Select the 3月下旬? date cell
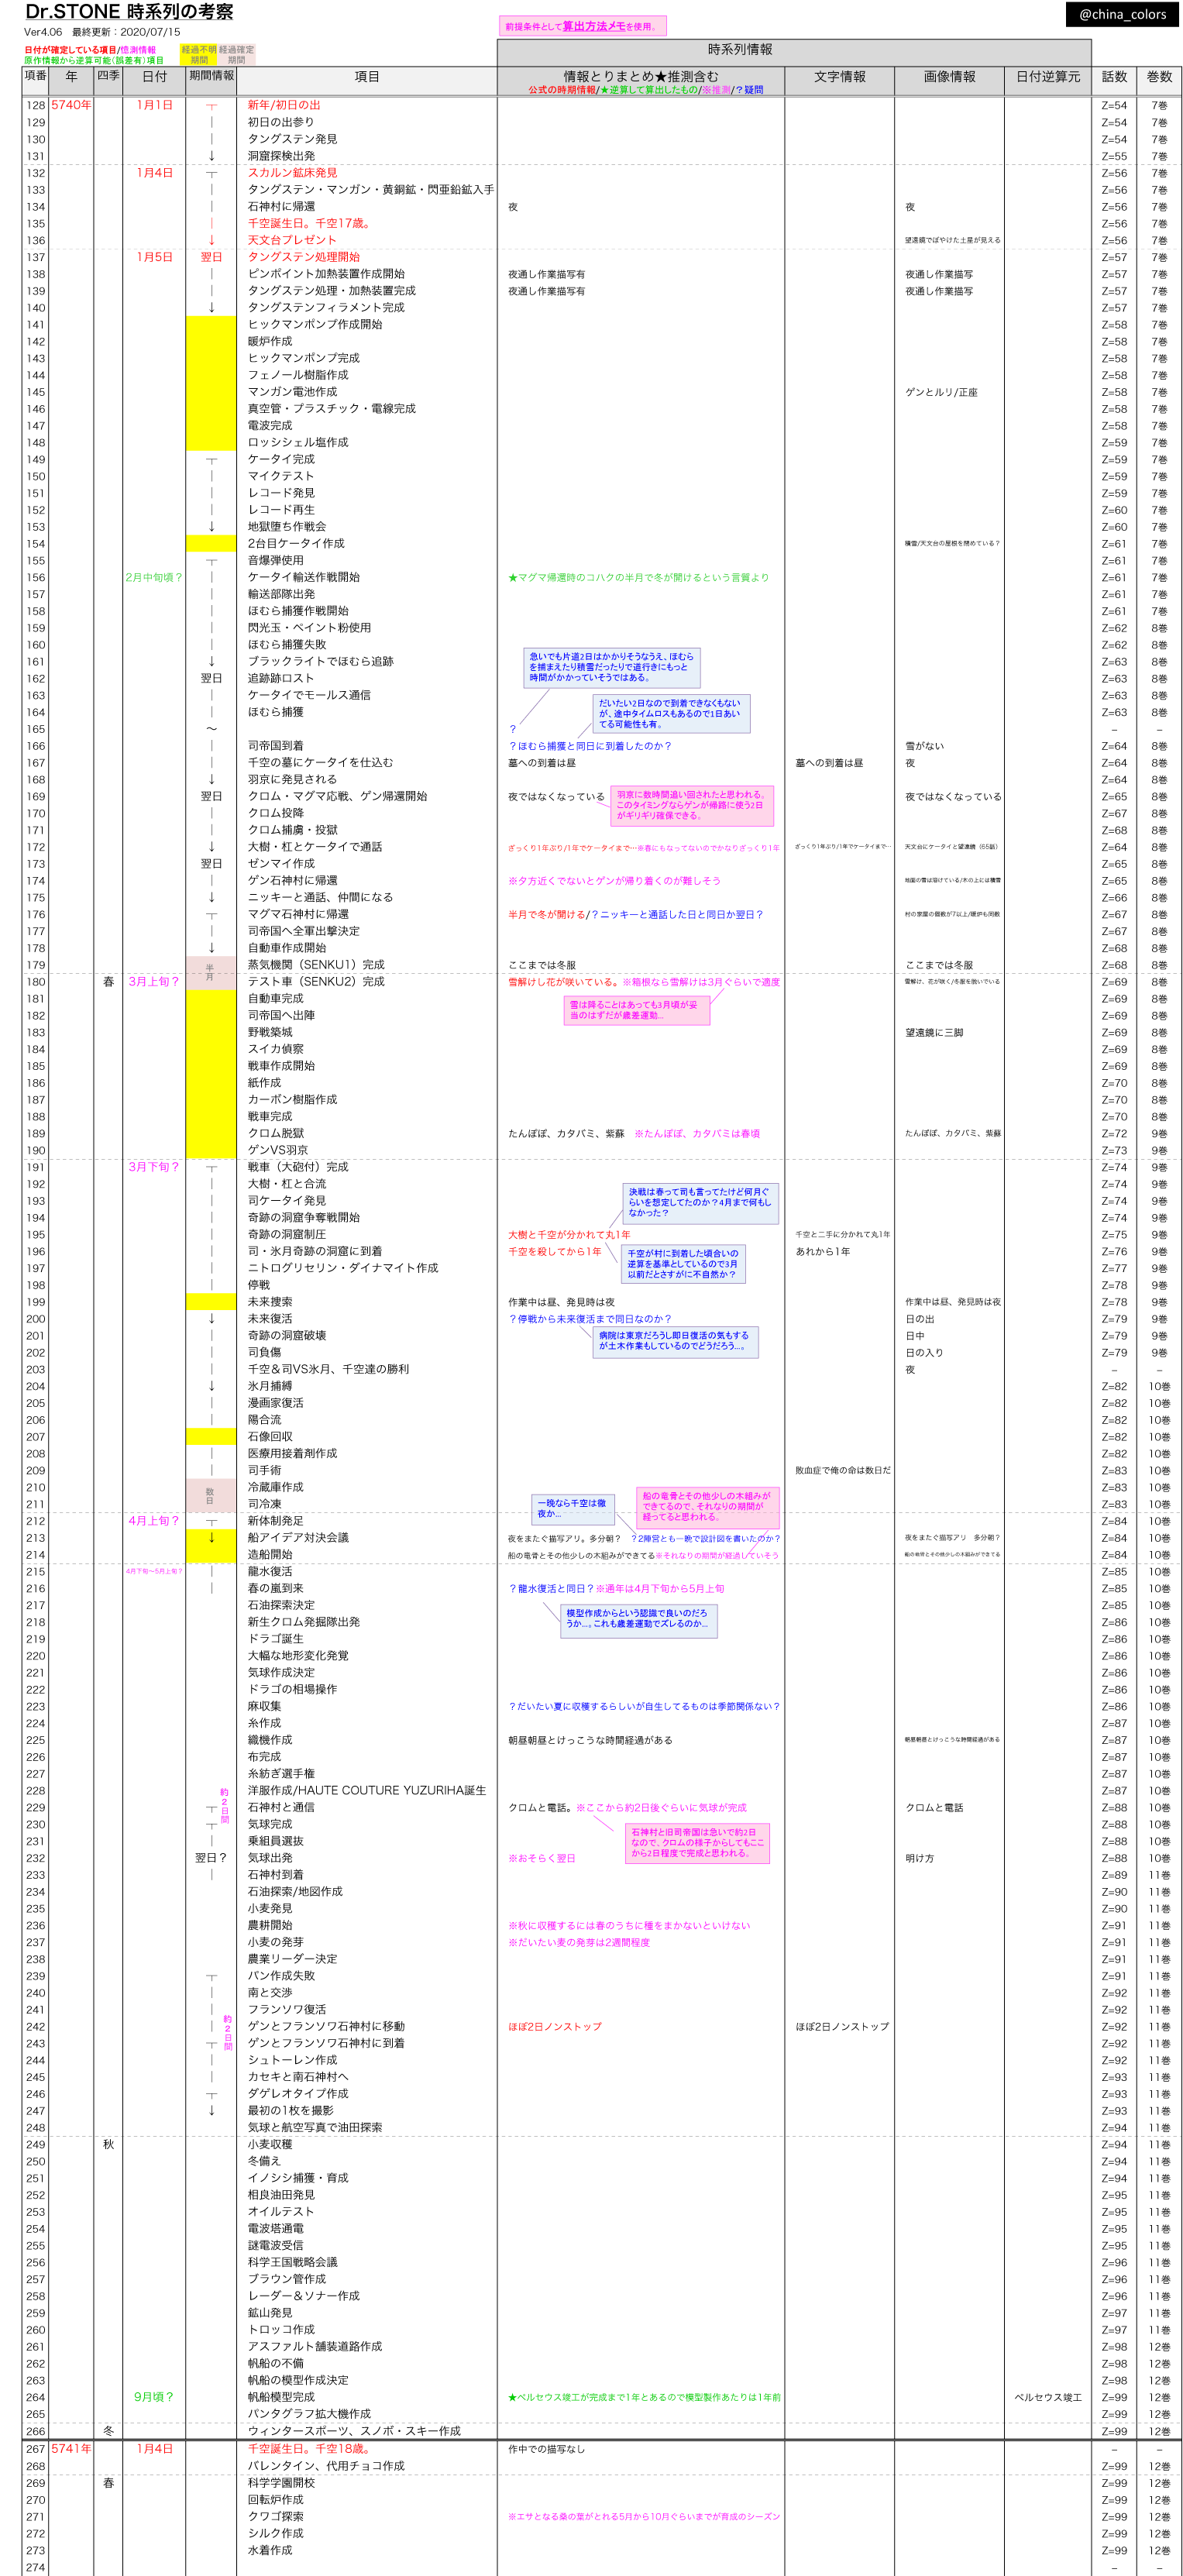This screenshot has height=2576, width=1183. coord(154,1167)
